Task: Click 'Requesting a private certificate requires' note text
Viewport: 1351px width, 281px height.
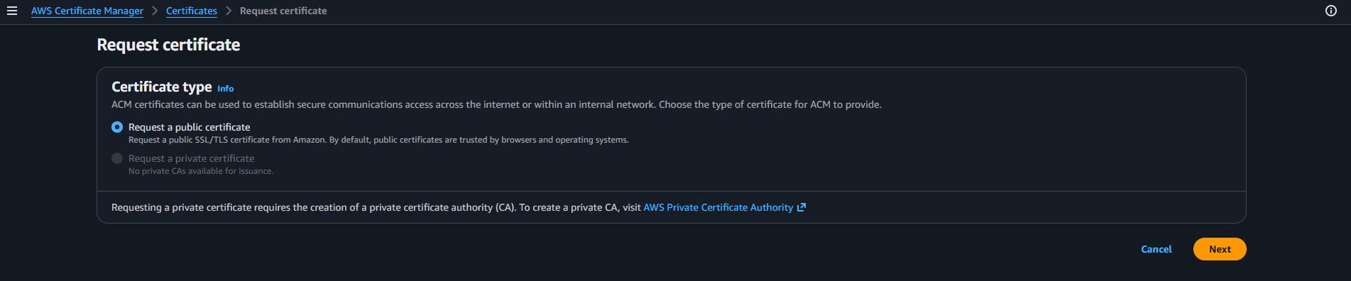Action: 376,207
